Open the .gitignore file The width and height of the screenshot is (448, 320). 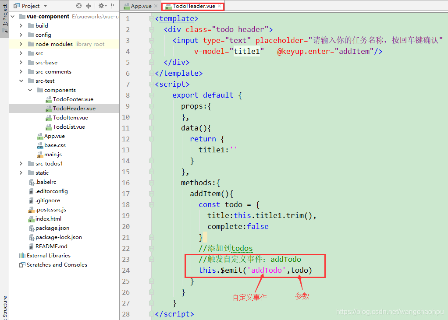click(x=48, y=200)
